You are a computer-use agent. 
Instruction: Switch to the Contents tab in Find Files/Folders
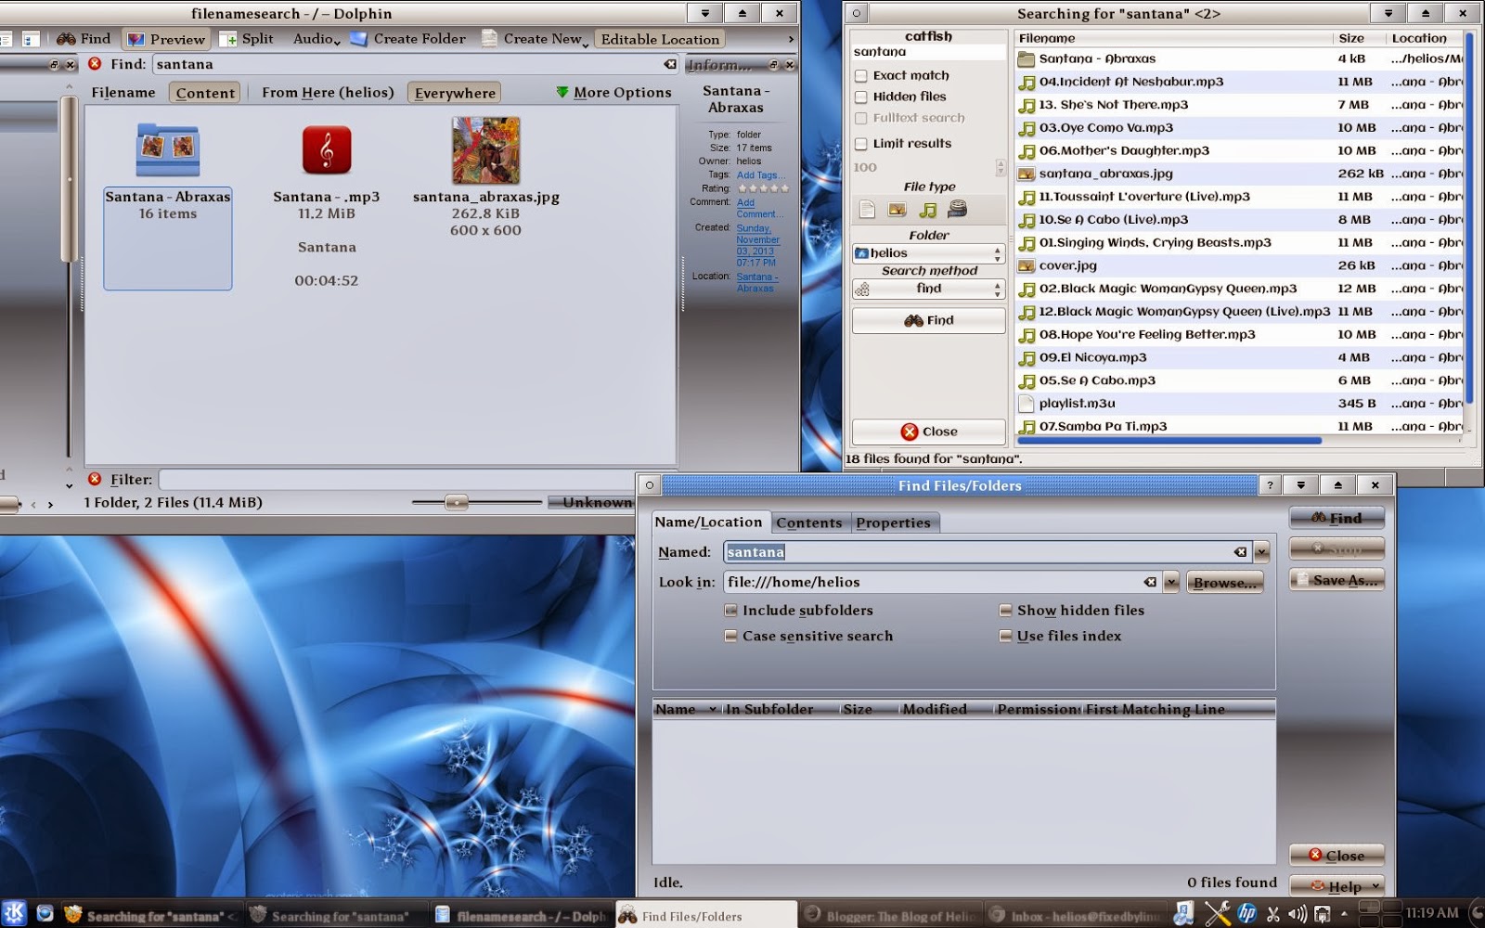point(808,522)
